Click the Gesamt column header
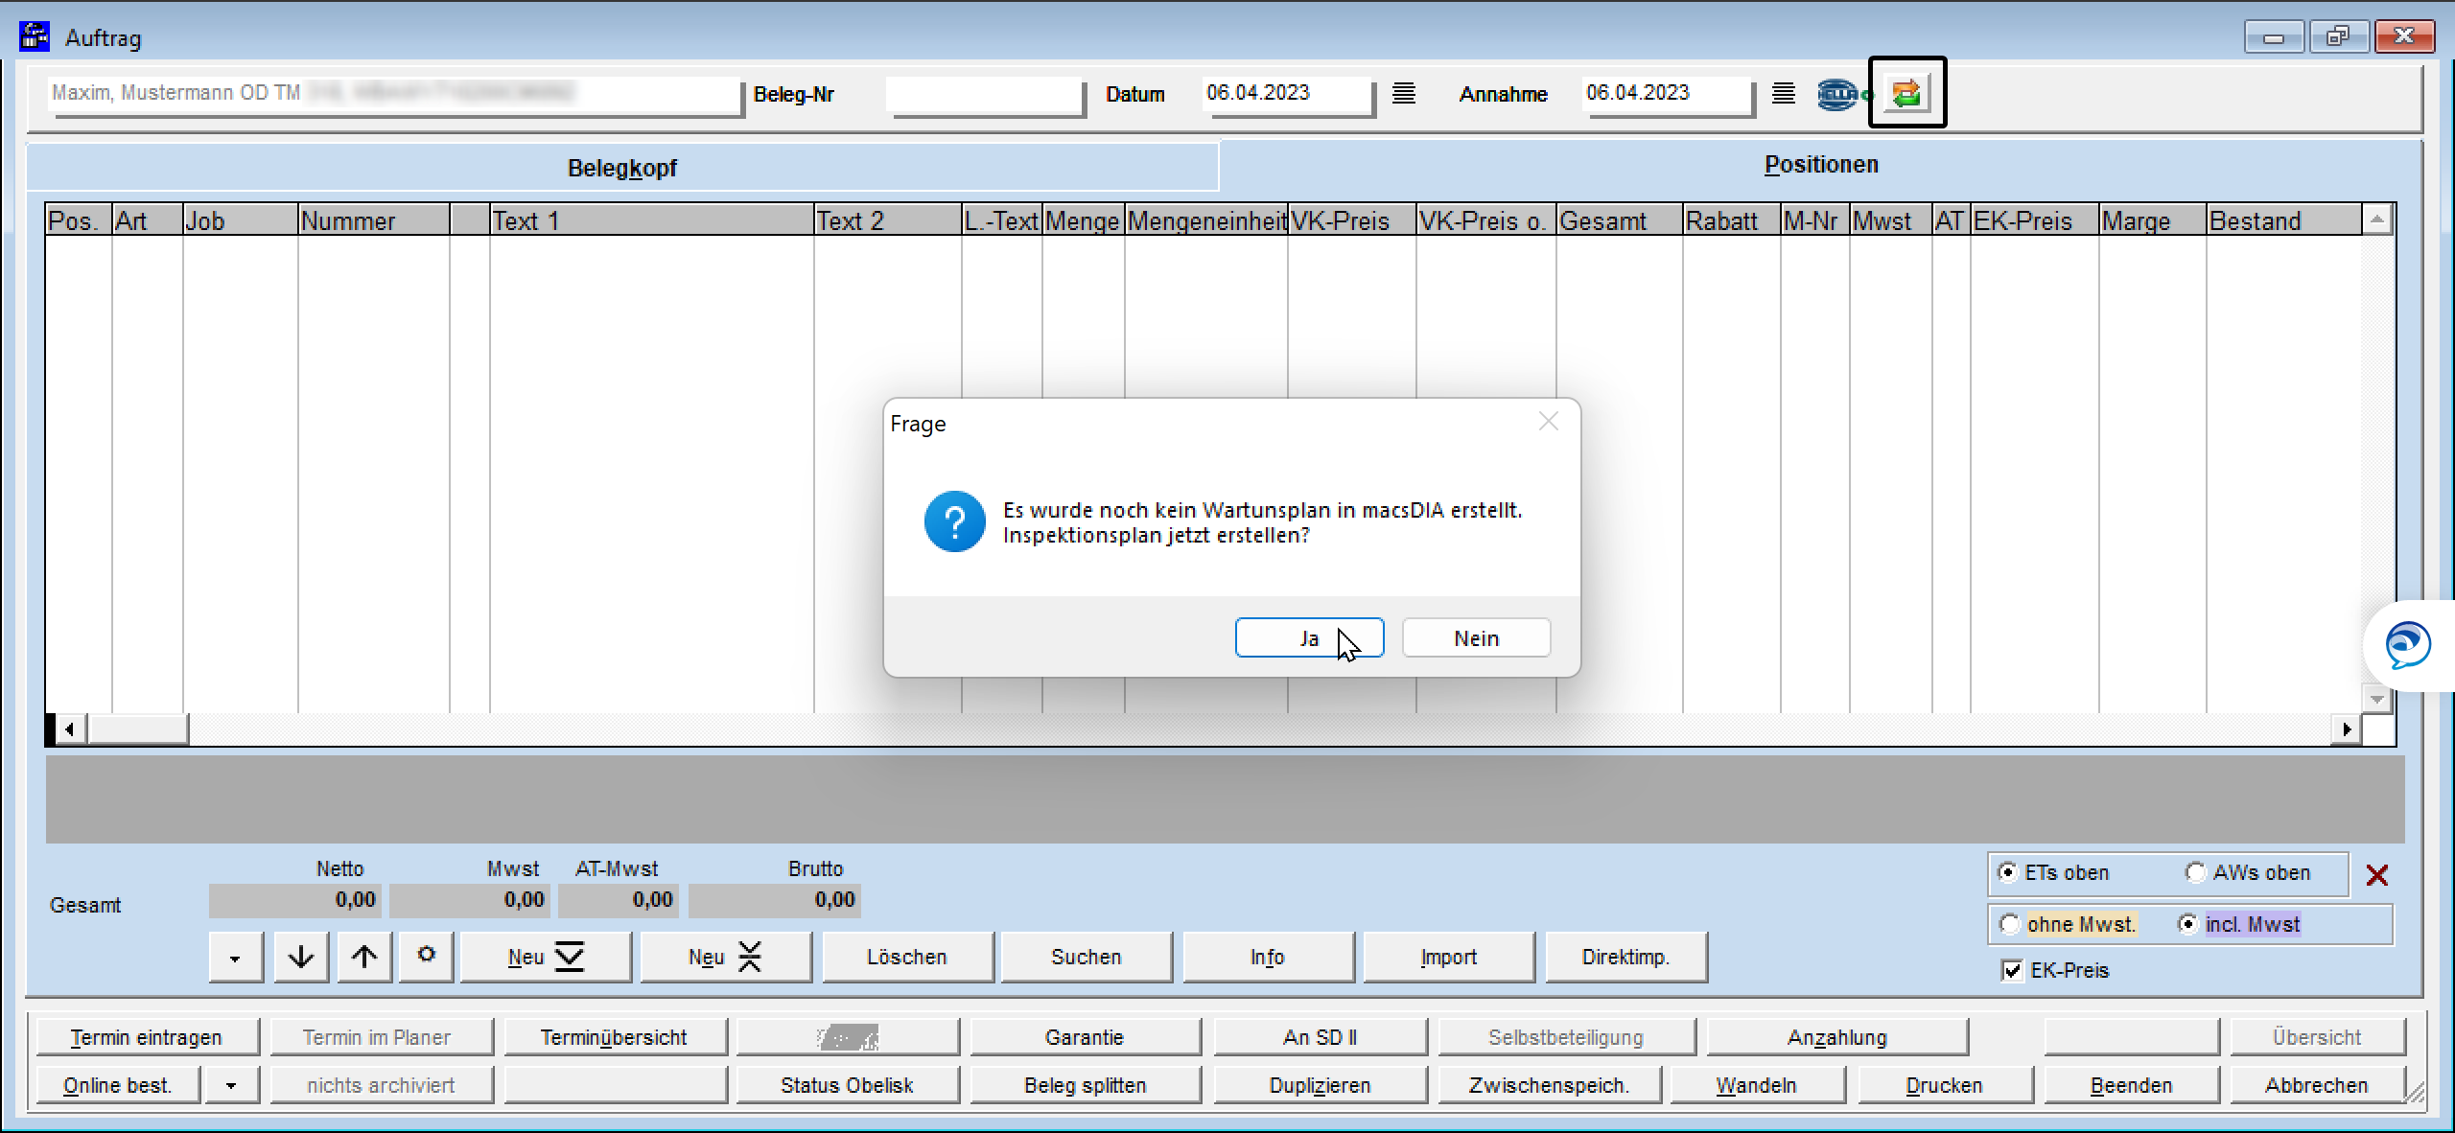This screenshot has width=2455, height=1133. (1619, 220)
